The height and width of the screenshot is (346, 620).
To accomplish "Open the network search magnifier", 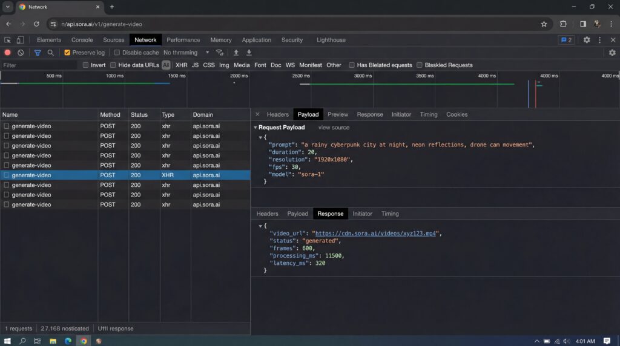I will pyautogui.click(x=51, y=53).
